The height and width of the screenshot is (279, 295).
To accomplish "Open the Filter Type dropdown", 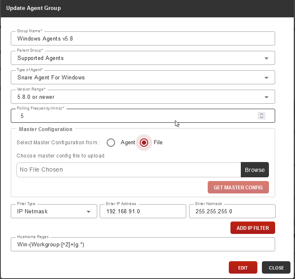I will [x=54, y=211].
